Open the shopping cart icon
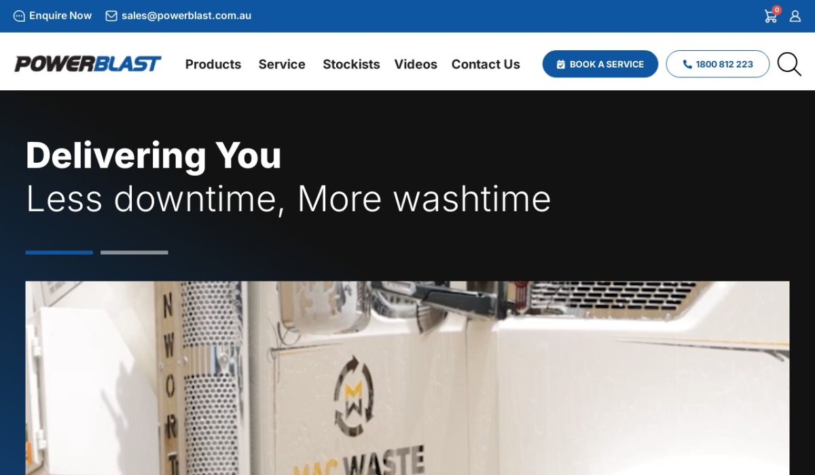815x475 pixels. (x=771, y=16)
